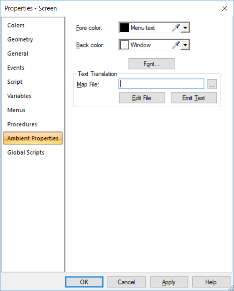Close the Properties - Screen dialog
This screenshot has width=234, height=291.
pyautogui.click(x=224, y=8)
